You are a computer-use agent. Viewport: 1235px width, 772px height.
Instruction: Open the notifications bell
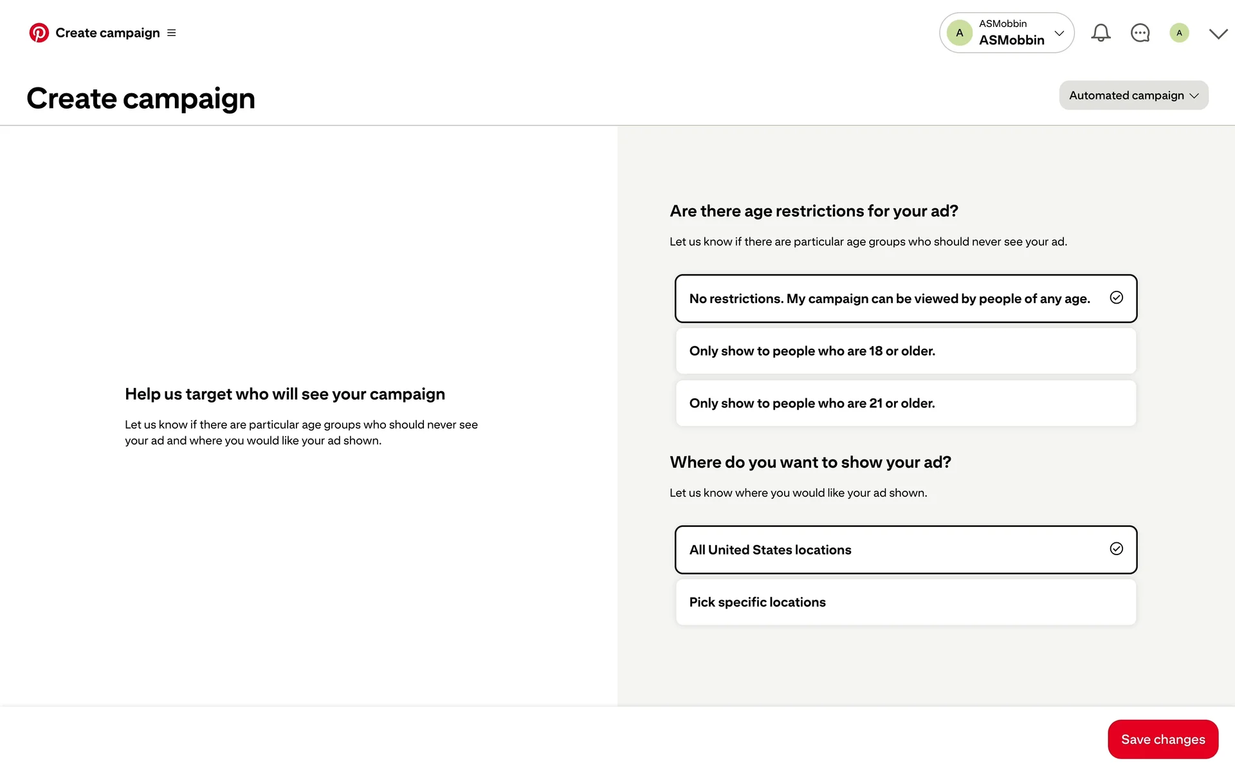click(x=1101, y=33)
